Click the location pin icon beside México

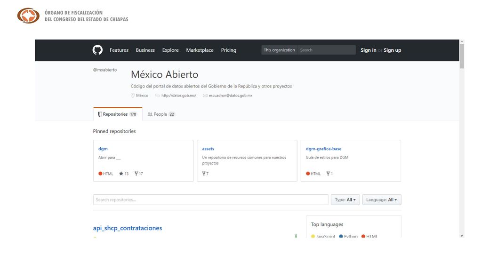(x=133, y=95)
